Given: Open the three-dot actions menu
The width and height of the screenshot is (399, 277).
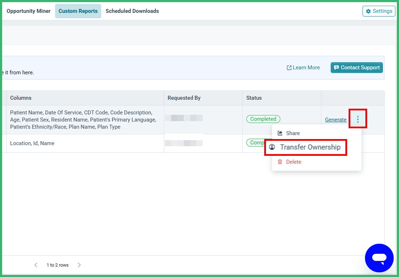Looking at the screenshot, I should pos(358,119).
